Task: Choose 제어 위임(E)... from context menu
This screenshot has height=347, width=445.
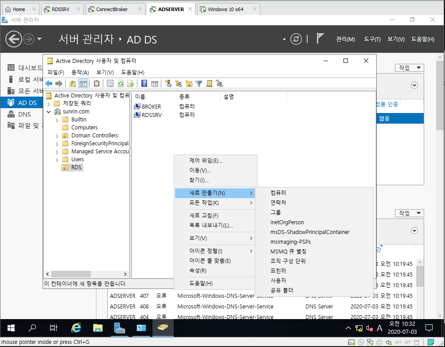Action: point(215,161)
